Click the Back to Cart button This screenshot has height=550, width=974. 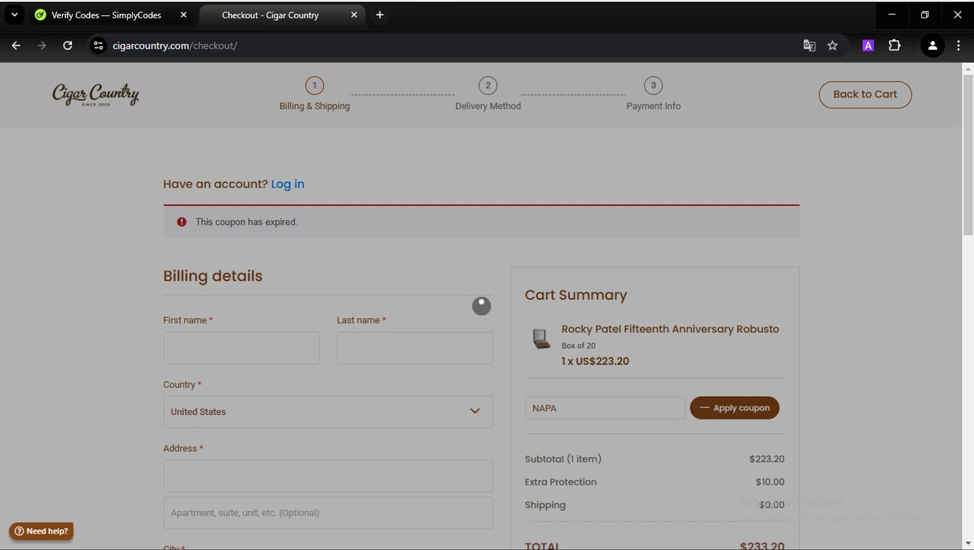[865, 95]
